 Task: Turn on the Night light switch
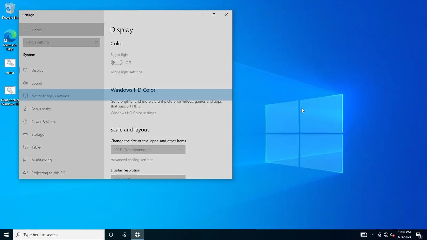(x=117, y=62)
